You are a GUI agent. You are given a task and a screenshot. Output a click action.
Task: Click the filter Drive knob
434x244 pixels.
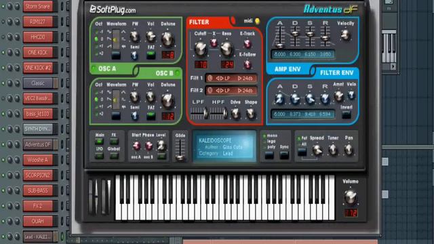click(235, 113)
